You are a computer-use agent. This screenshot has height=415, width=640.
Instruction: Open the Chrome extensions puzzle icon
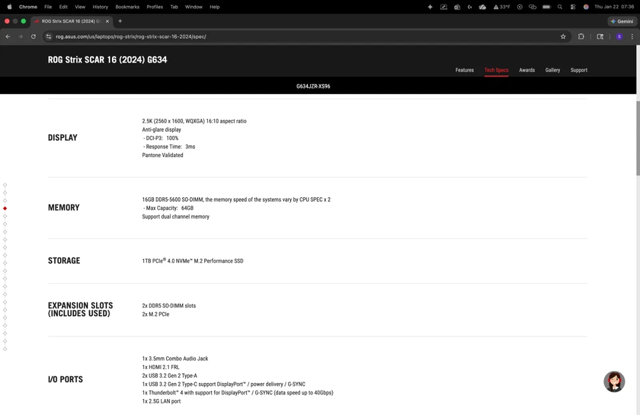581,37
